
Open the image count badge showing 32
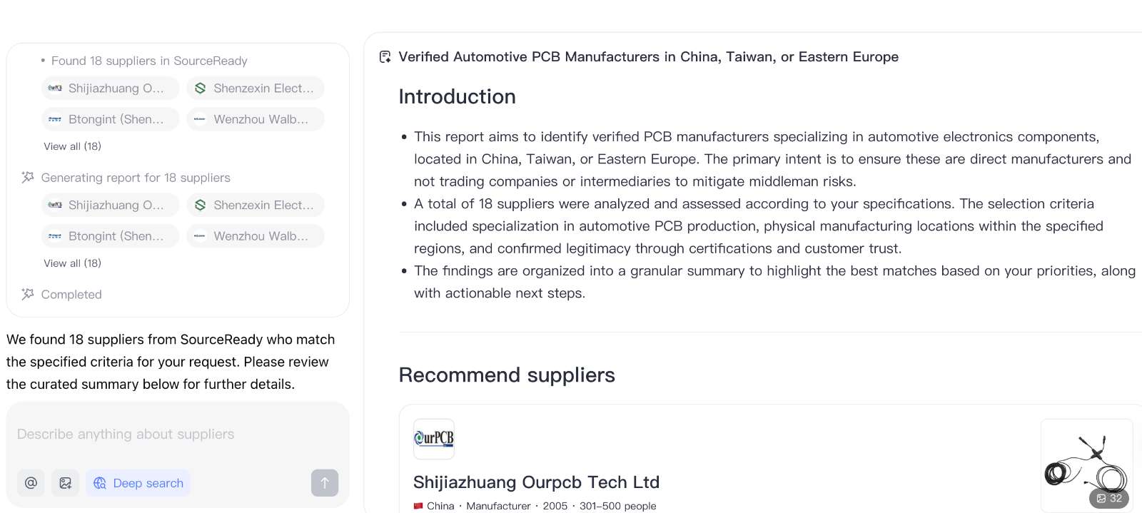[1109, 498]
